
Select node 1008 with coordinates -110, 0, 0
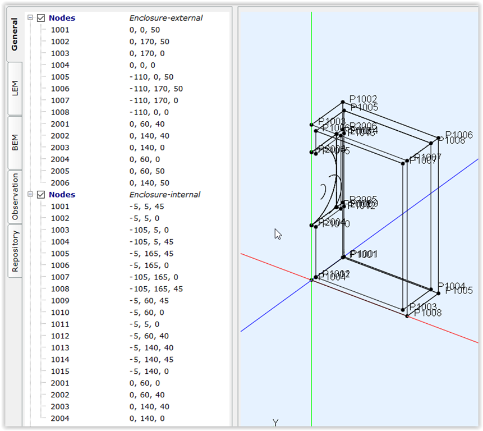(60, 112)
